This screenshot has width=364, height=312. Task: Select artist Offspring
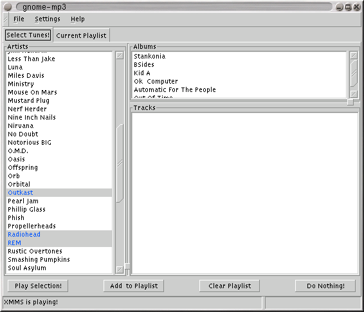[x=59, y=168]
